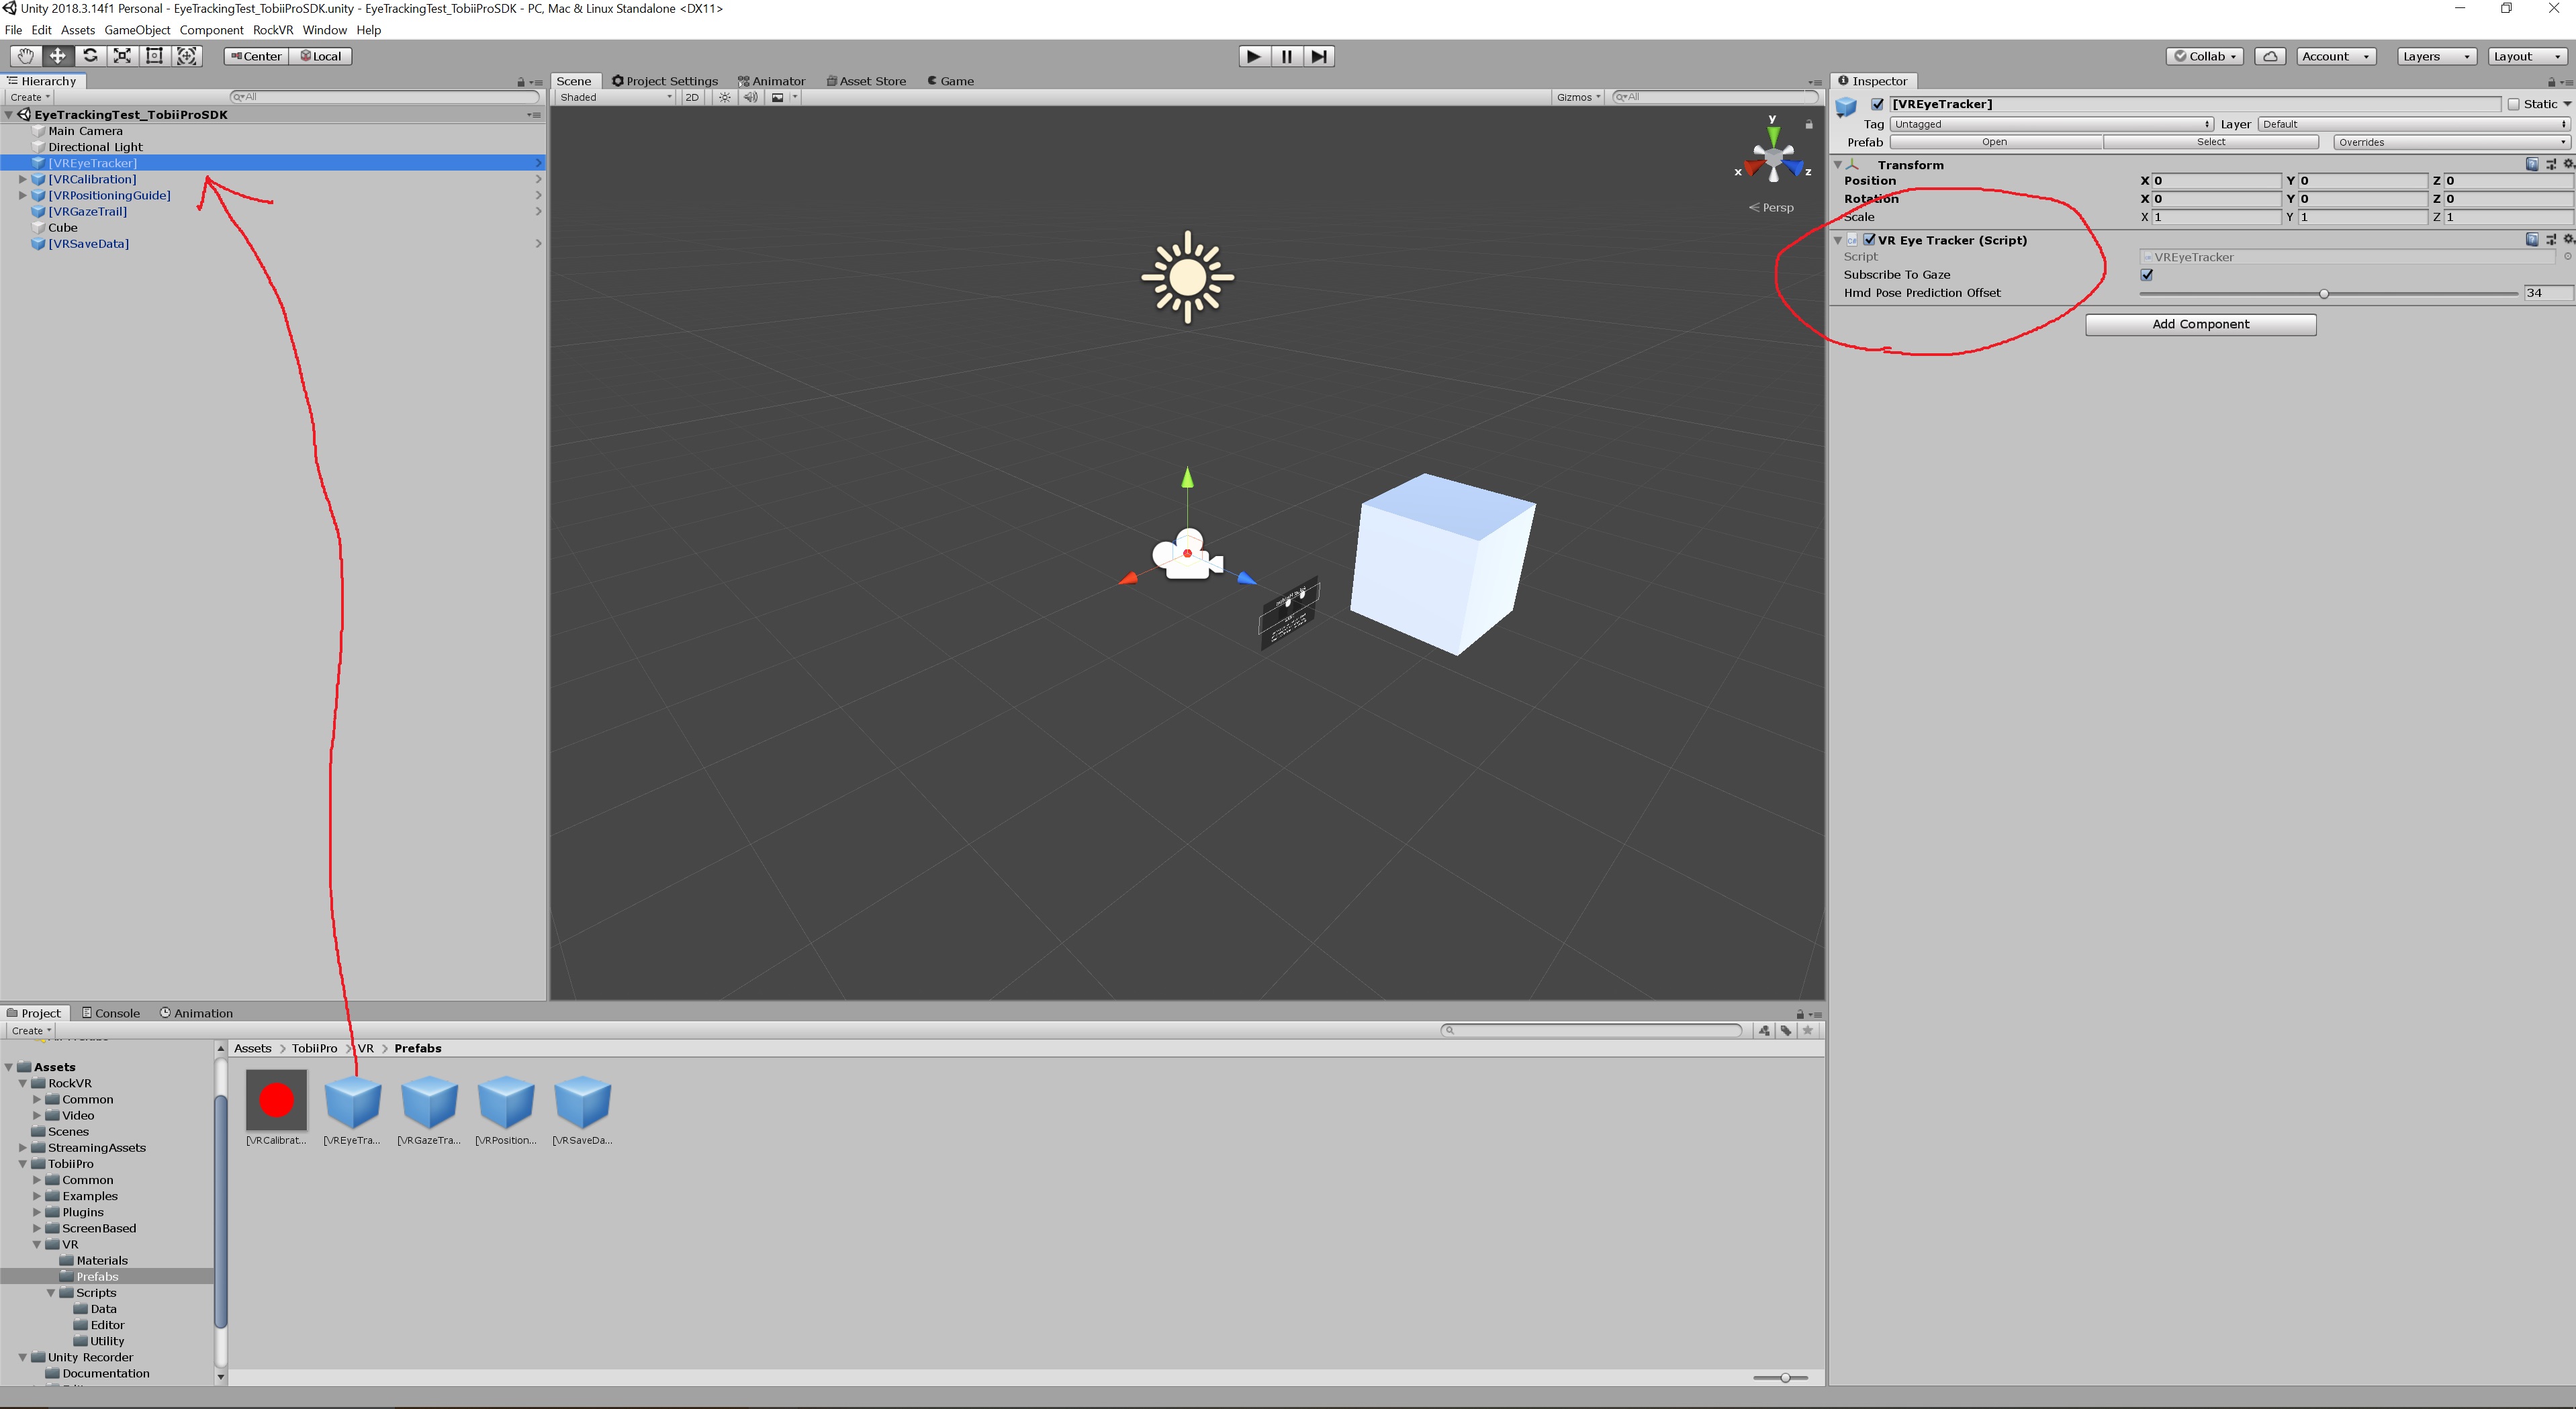Click the Step frame button
The image size is (2576, 1409).
point(1319,56)
